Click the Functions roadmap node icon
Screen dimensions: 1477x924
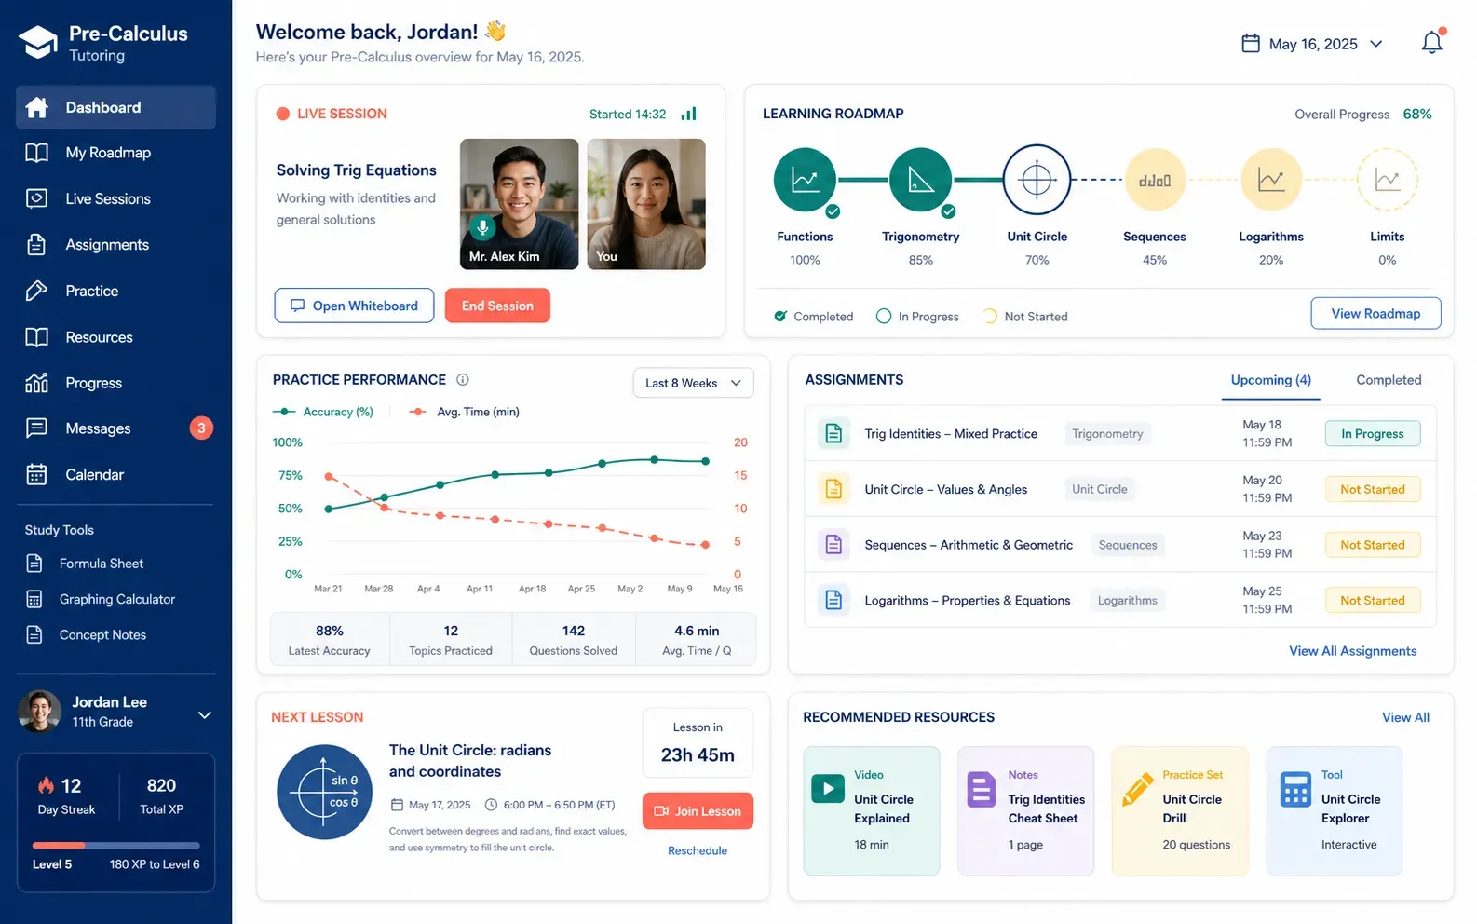pos(805,180)
